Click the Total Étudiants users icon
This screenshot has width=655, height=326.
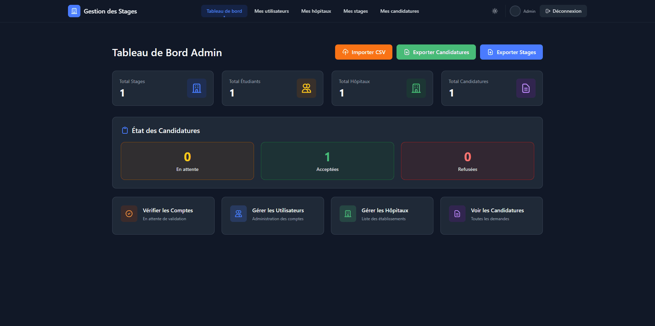click(306, 88)
